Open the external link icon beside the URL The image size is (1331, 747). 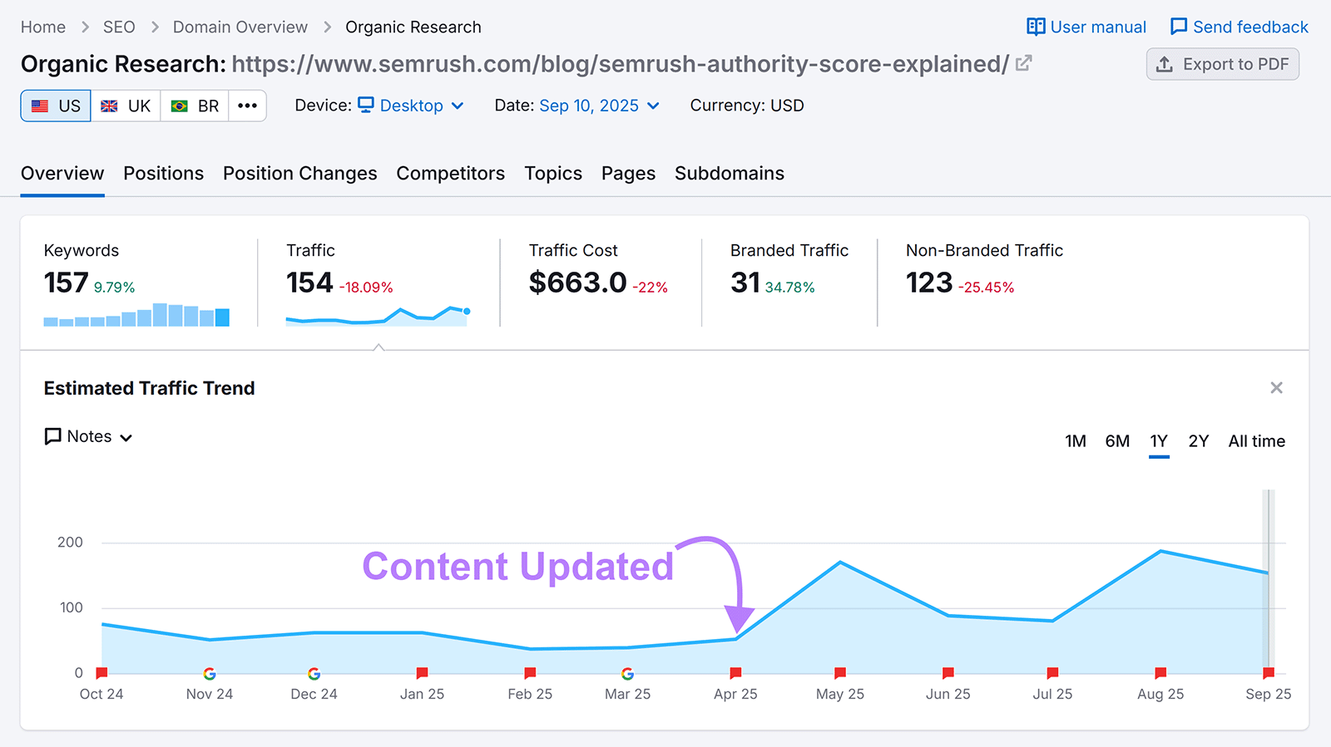[1024, 63]
